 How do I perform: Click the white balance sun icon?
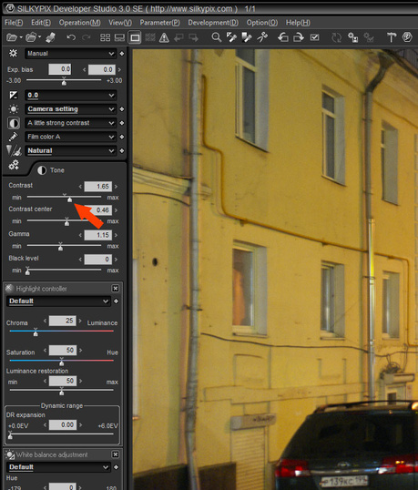tap(14, 109)
